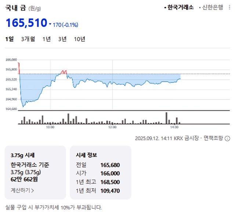View the 10년 chart period

click(x=79, y=39)
